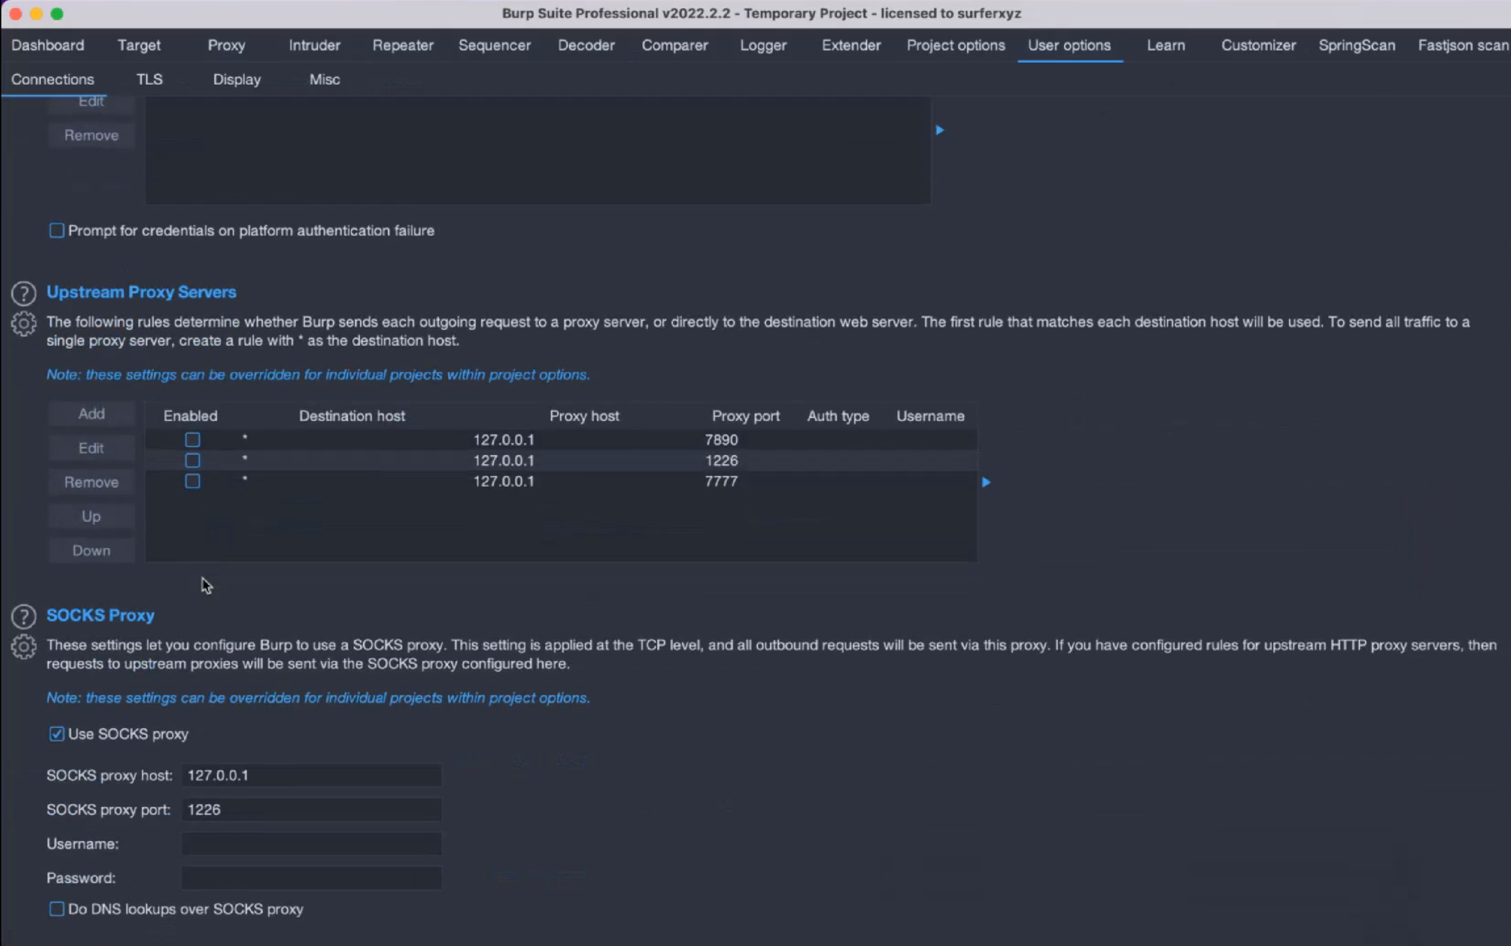This screenshot has width=1511, height=946.
Task: Open the Project options tab
Action: [x=955, y=45]
